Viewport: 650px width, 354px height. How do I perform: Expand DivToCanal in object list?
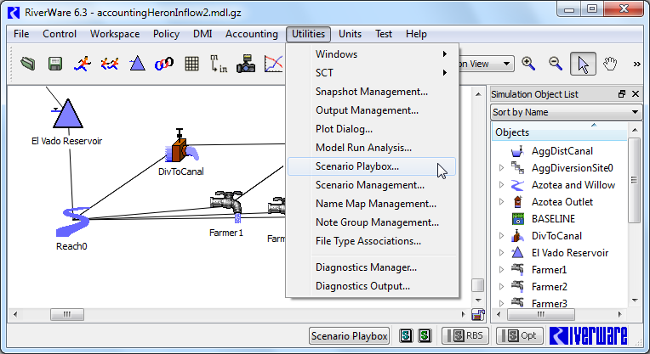click(502, 236)
